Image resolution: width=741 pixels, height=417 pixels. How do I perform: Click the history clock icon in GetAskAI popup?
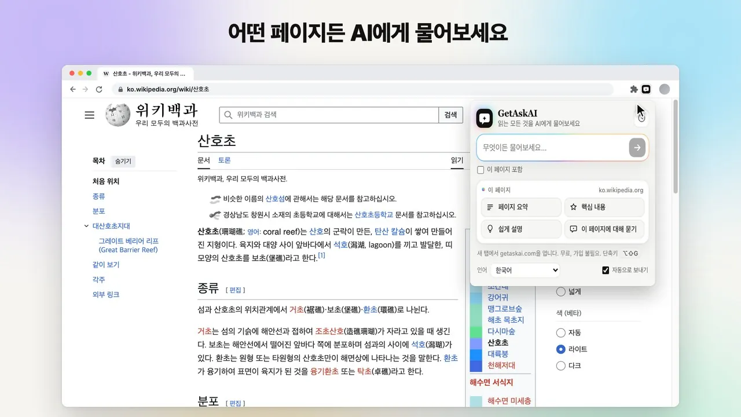pyautogui.click(x=641, y=118)
